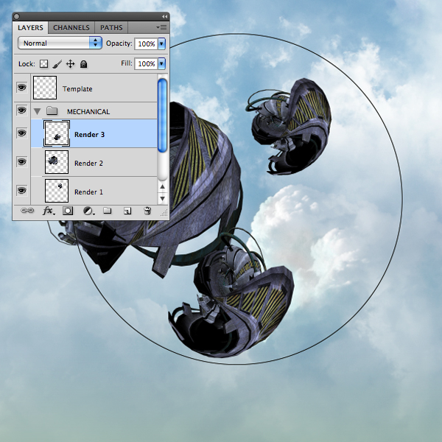Toggle Lock transparent pixels
The height and width of the screenshot is (442, 442).
point(43,64)
